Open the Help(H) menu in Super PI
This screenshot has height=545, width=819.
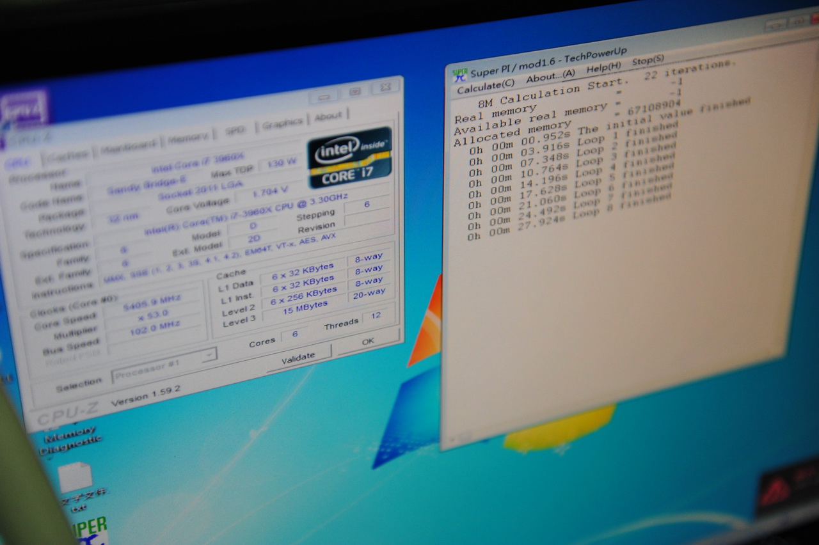[x=603, y=68]
